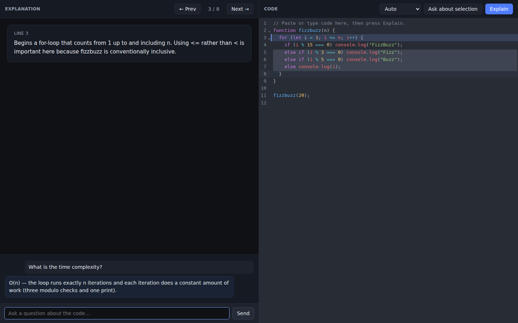Click line number 11 in the gutter
518x323 pixels.
264,95
